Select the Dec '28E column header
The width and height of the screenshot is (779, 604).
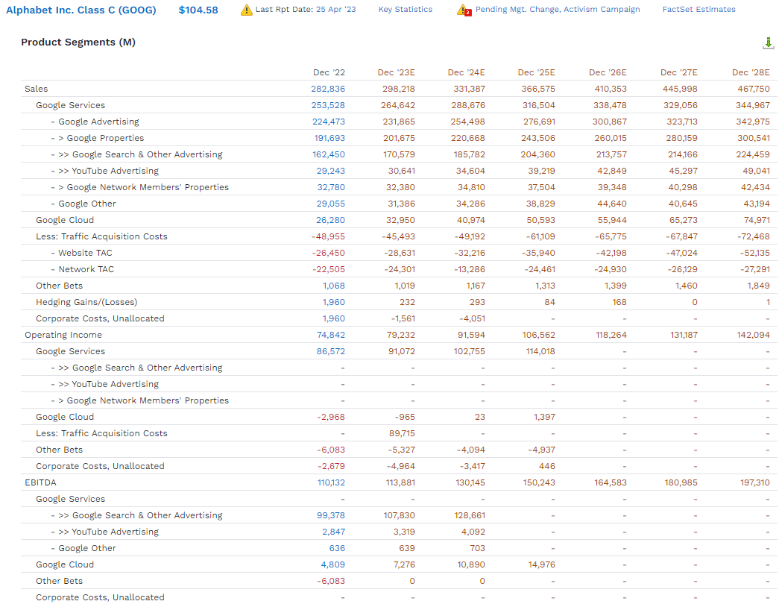click(751, 72)
